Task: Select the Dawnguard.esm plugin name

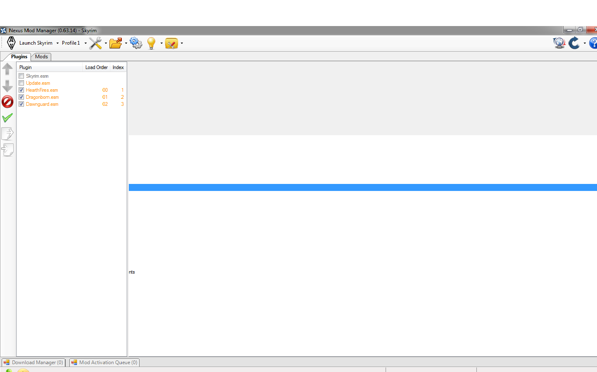Action: pyautogui.click(x=42, y=104)
